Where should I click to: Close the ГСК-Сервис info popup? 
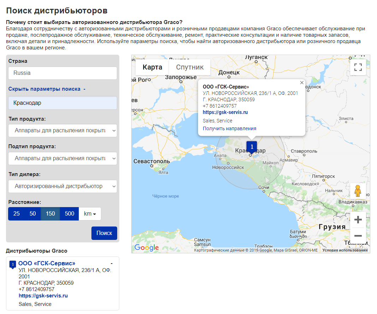[x=302, y=83]
